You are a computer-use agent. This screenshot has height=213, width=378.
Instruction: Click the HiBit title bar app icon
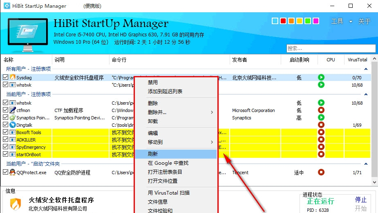pos(7,6)
